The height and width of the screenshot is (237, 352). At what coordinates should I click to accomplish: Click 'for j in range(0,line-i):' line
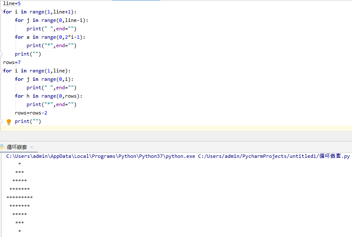[51, 20]
